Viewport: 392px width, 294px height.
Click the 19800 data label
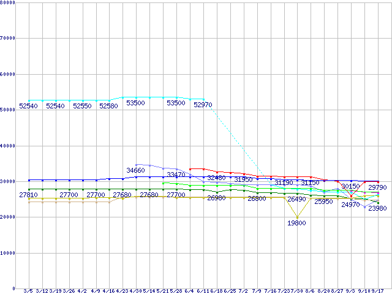click(296, 223)
